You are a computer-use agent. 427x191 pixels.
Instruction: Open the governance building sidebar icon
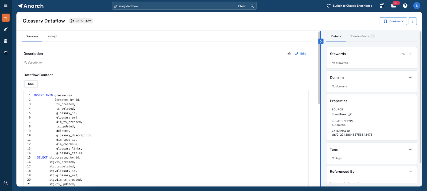(x=6, y=41)
